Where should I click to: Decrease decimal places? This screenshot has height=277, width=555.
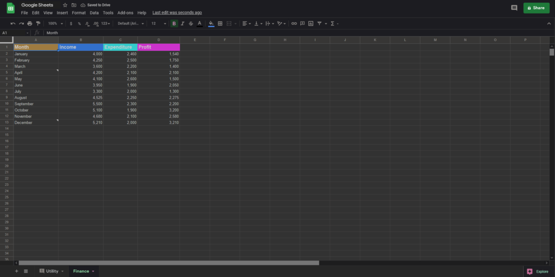point(87,23)
